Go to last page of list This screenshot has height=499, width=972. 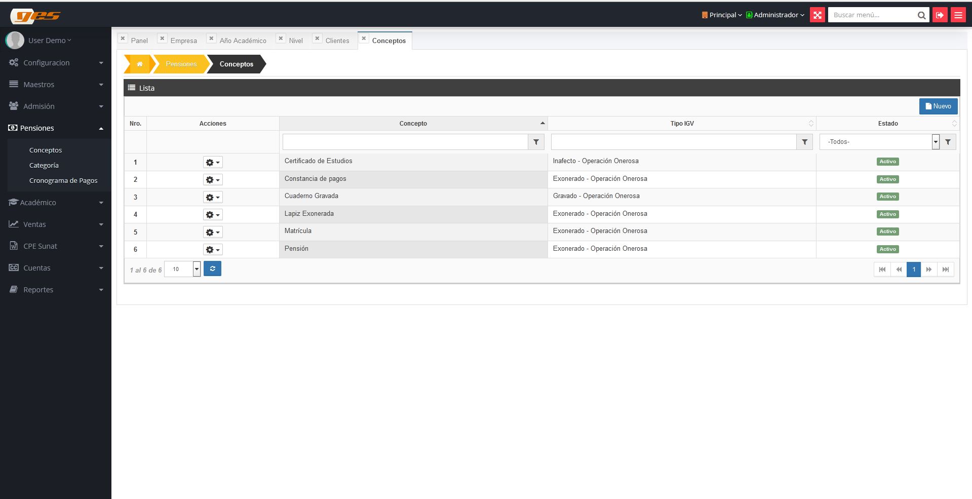point(945,270)
